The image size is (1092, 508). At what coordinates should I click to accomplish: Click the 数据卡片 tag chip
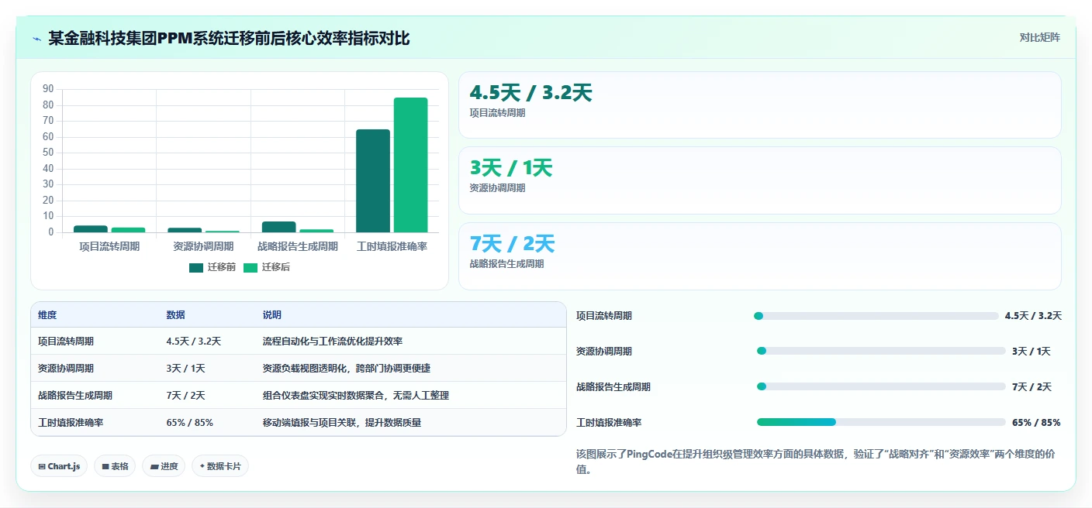(x=220, y=466)
